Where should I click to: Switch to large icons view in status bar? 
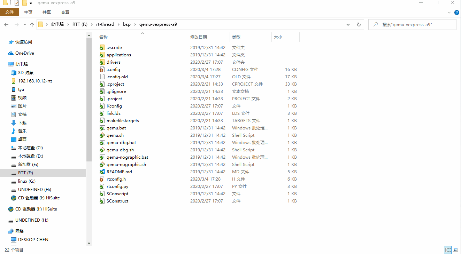pyautogui.click(x=456, y=250)
